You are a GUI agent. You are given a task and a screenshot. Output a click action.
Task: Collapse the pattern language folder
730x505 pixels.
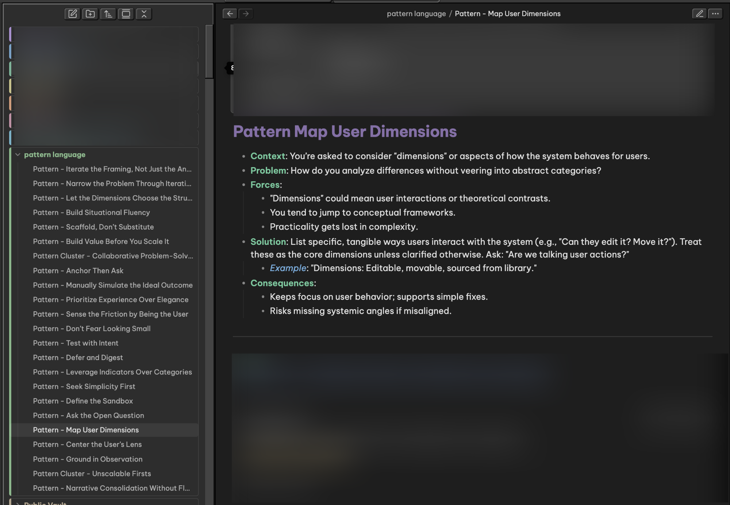click(18, 155)
